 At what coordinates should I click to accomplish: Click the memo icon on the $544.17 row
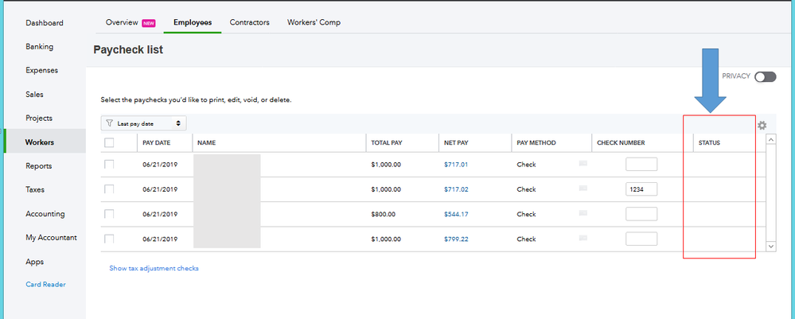coord(583,213)
